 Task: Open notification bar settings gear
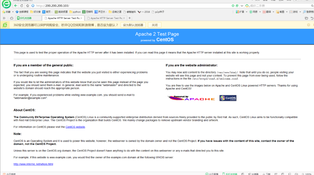(309, 25)
